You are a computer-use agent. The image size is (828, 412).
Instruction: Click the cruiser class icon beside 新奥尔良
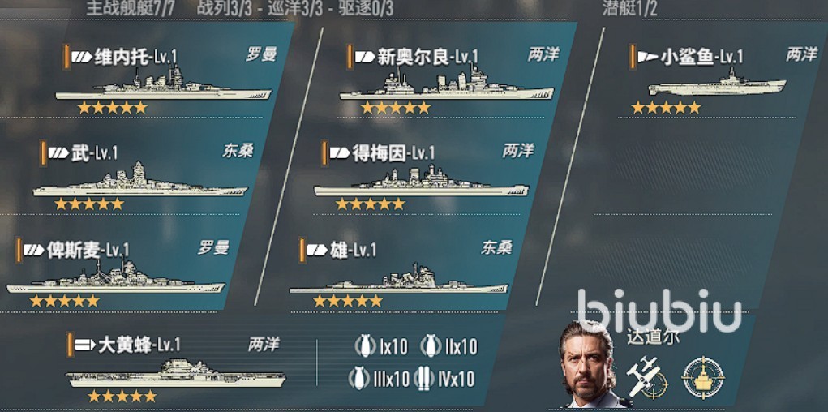[x=364, y=57]
